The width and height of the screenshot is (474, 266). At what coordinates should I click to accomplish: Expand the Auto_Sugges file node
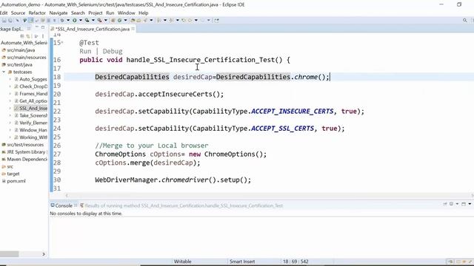[x=10, y=79]
